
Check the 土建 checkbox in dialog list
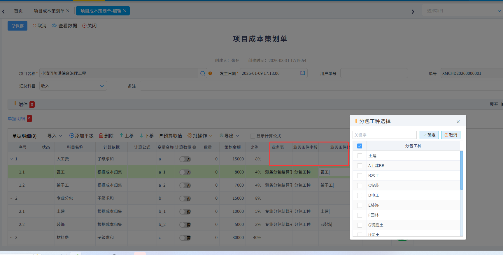(360, 156)
